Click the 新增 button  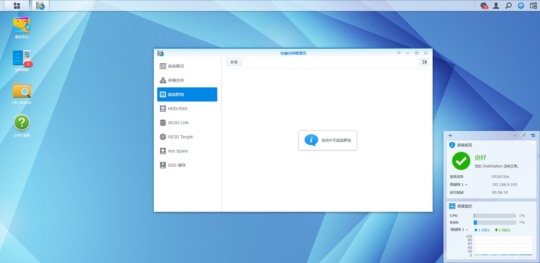[x=234, y=62]
